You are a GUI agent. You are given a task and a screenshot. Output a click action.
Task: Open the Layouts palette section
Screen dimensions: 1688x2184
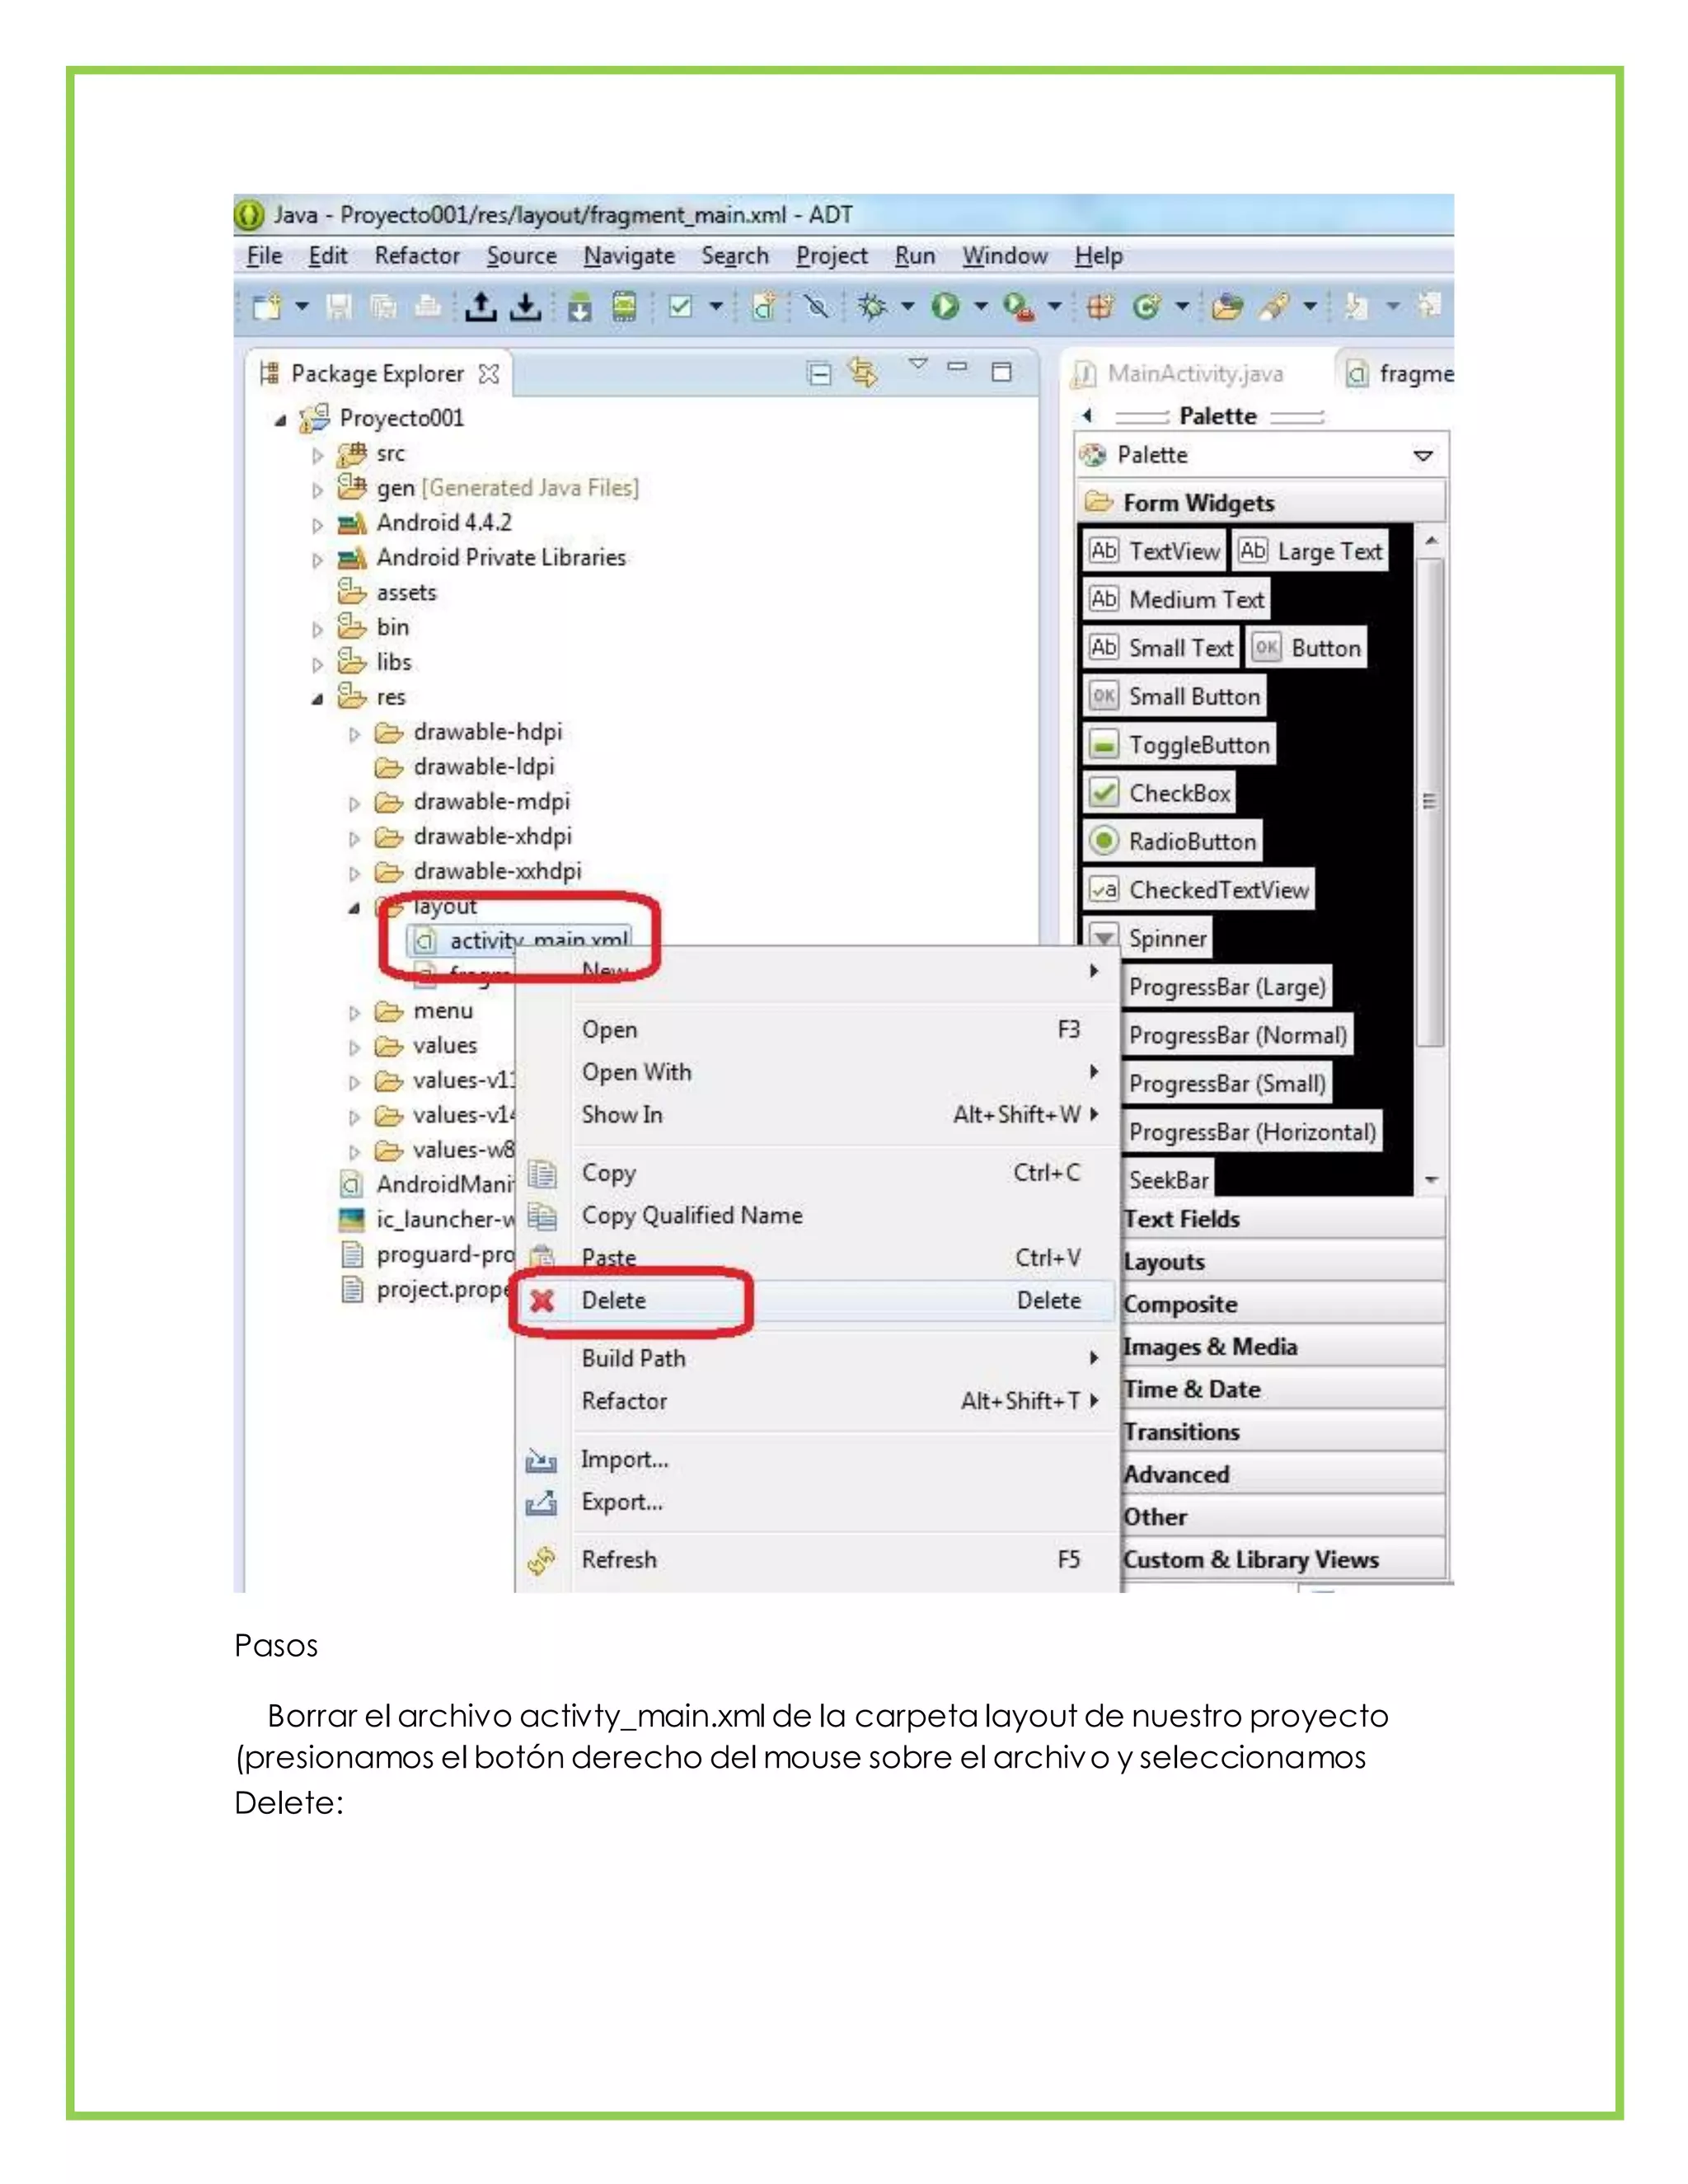tap(1283, 1262)
